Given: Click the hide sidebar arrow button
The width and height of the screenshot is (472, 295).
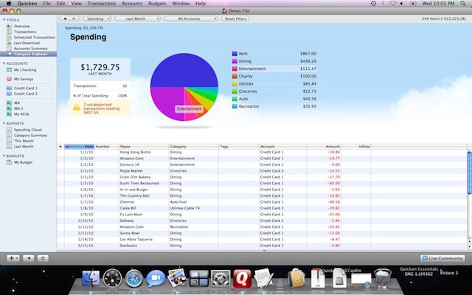Looking at the screenshot, I should pos(29,258).
